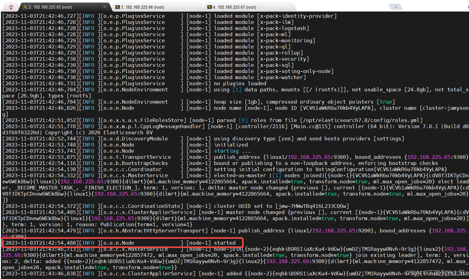469x279 pixels.
Task: Click the text [x-pack-monitoring]
Action: point(286,40)
